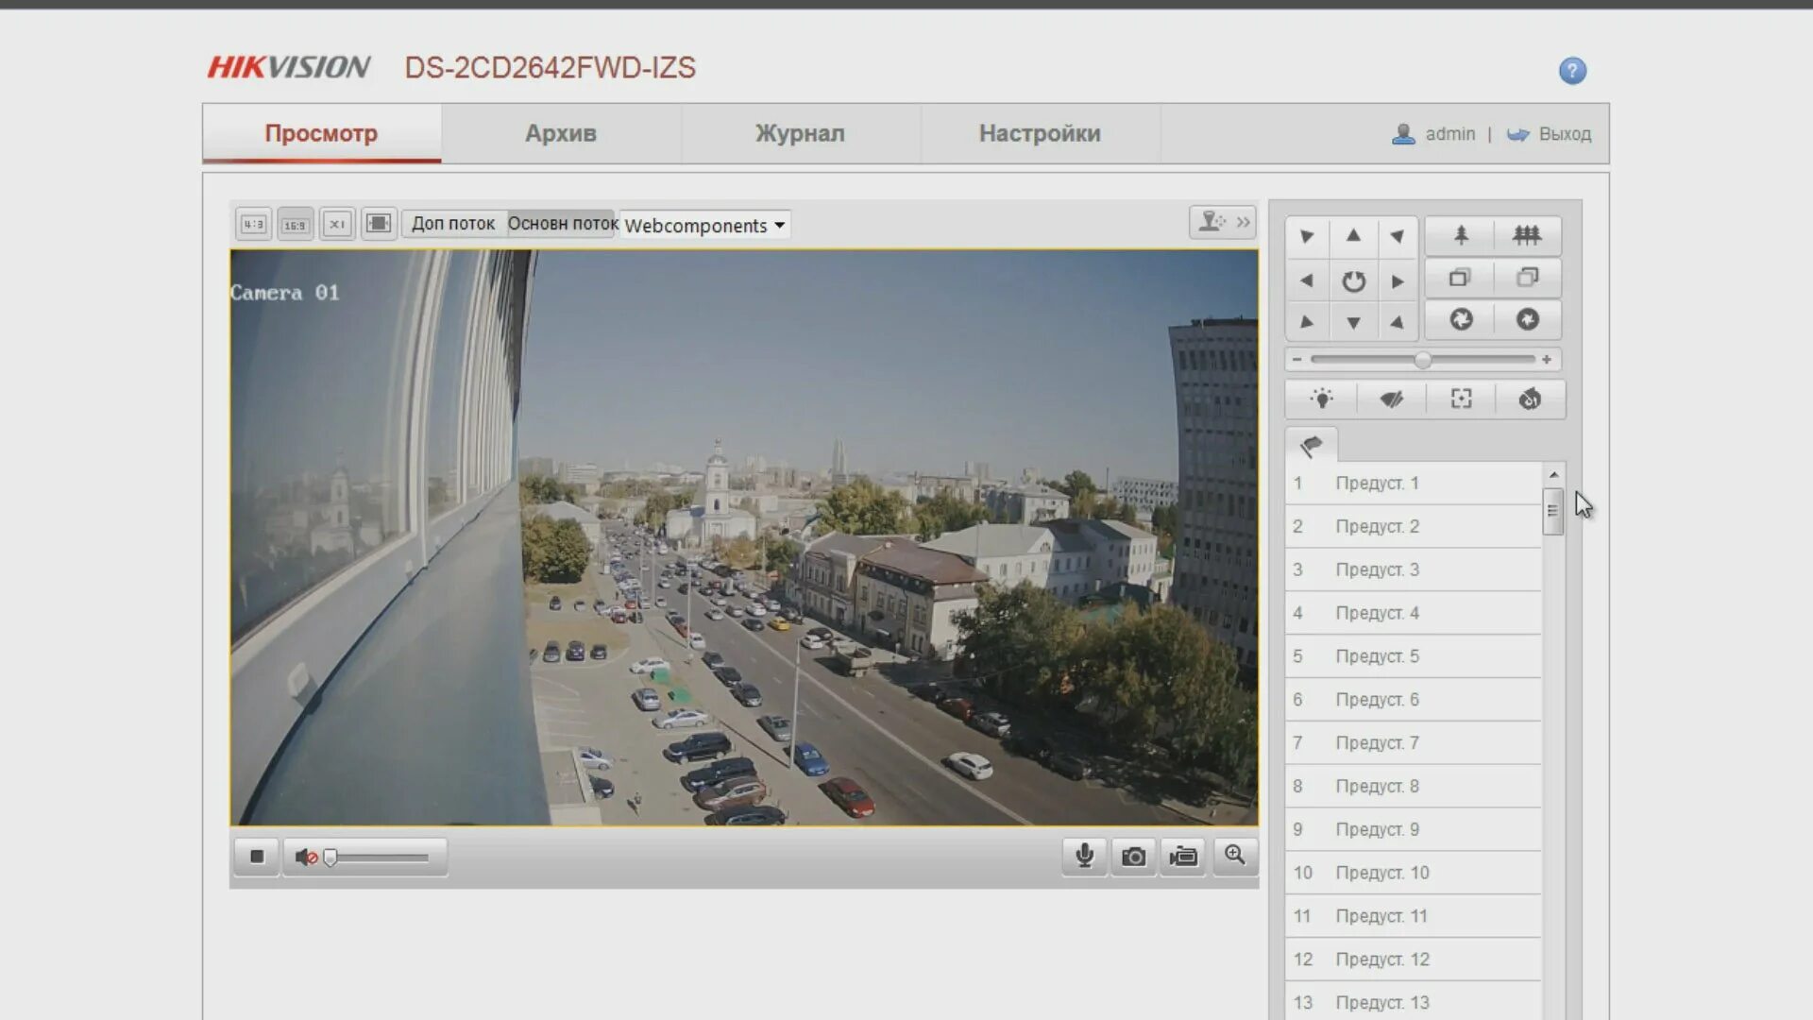The height and width of the screenshot is (1020, 1813).
Task: Open the Просмотр tab
Action: (x=321, y=133)
